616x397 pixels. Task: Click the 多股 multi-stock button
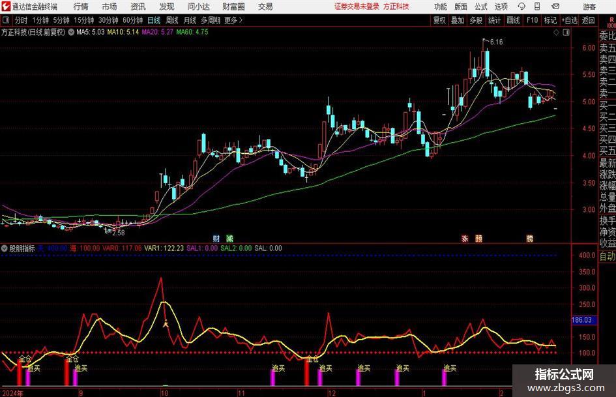(476, 20)
